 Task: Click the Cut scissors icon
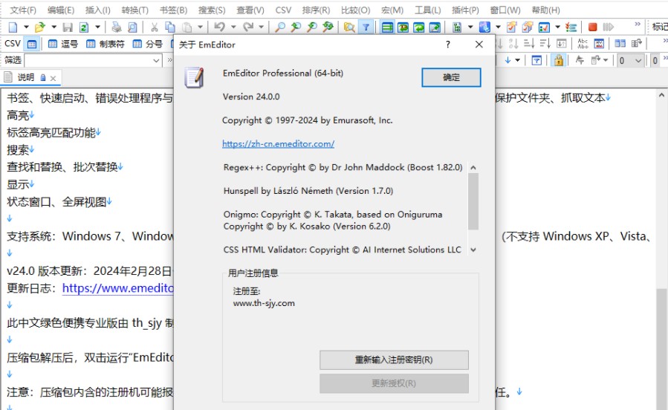[x=155, y=27]
